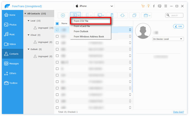This screenshot has height=116, width=189.
Task: Check the seventh contact row checkbox
Action: [x=57, y=69]
